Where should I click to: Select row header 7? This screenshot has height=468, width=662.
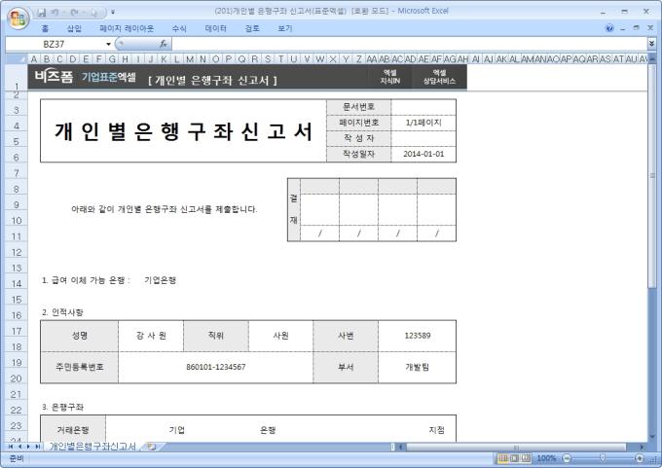(x=17, y=173)
